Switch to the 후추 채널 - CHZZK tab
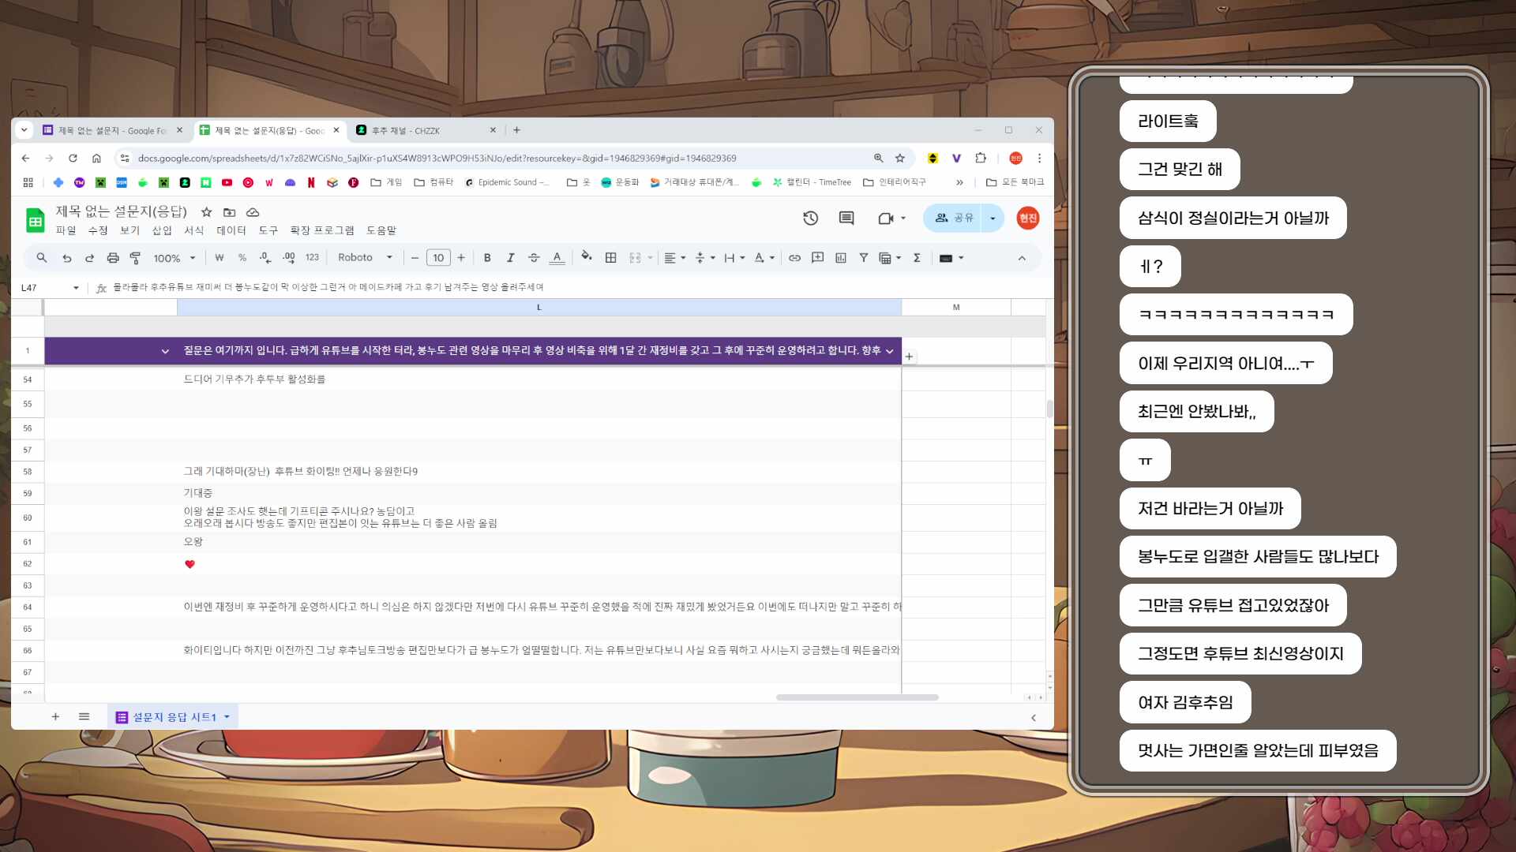The image size is (1516, 852). (426, 130)
